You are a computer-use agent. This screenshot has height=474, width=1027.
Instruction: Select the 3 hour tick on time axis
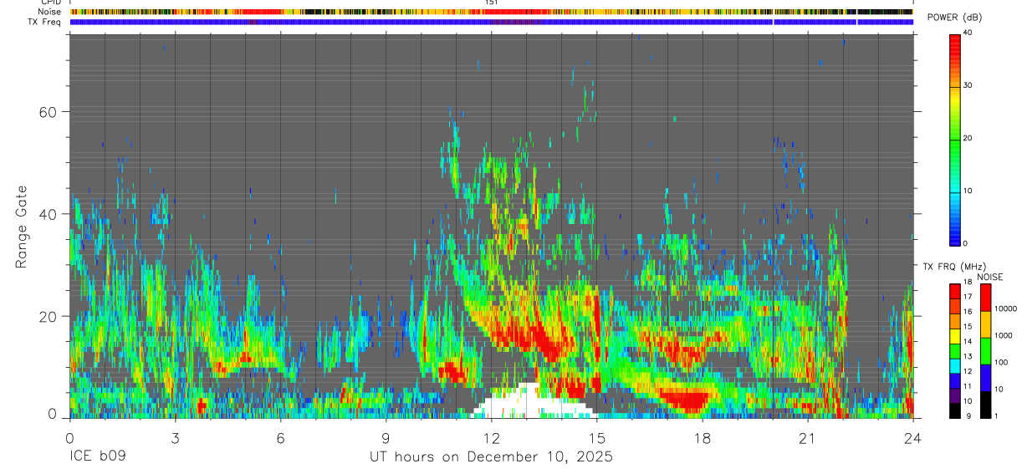tap(175, 438)
